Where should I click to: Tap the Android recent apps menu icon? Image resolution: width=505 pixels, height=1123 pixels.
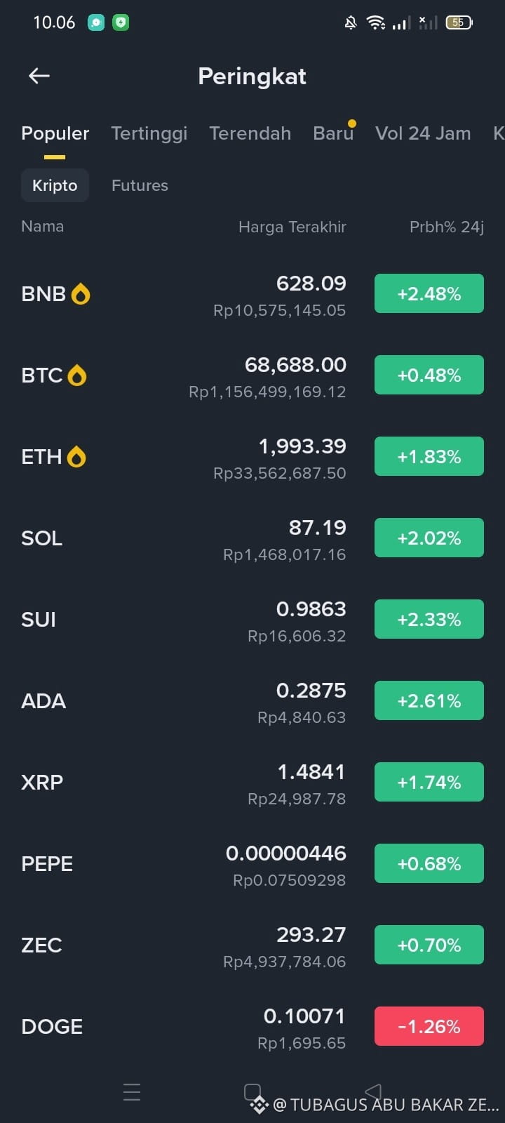click(132, 1092)
